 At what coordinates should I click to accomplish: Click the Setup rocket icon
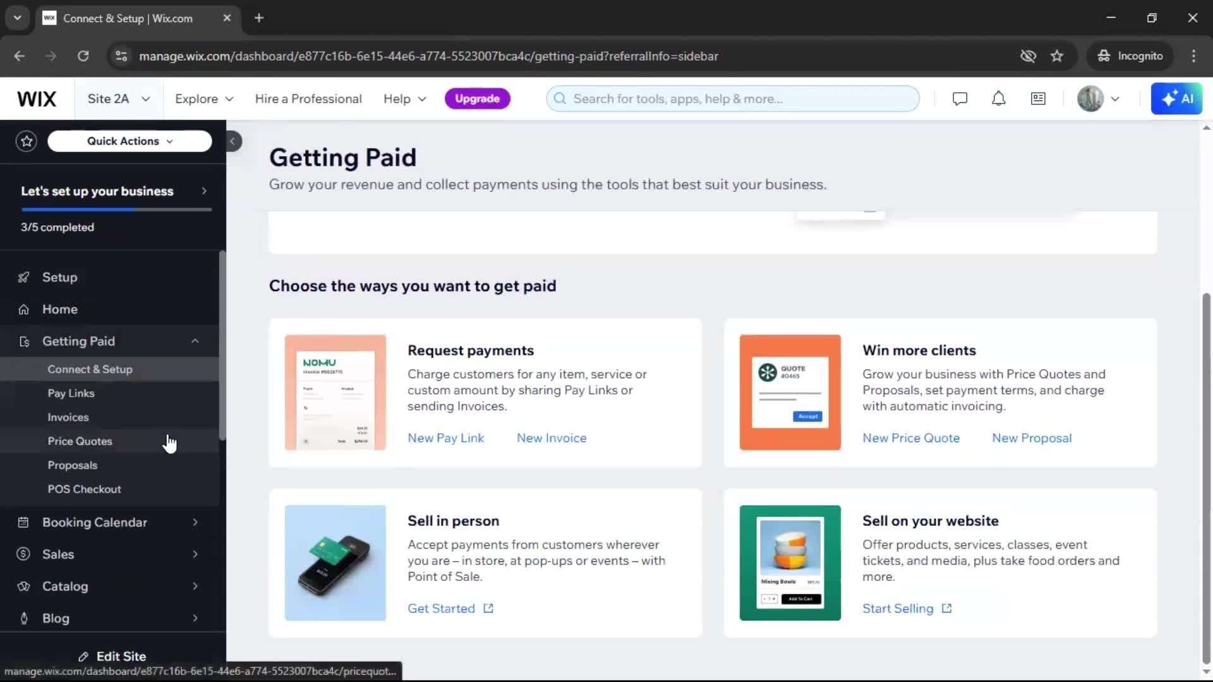tap(23, 277)
